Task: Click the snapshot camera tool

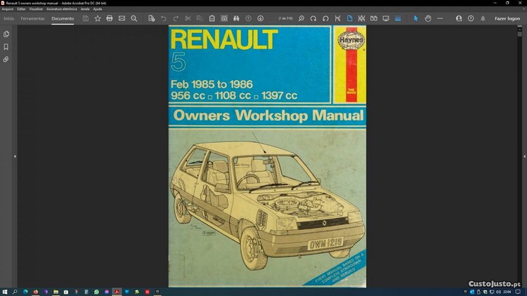Action: click(x=224, y=18)
